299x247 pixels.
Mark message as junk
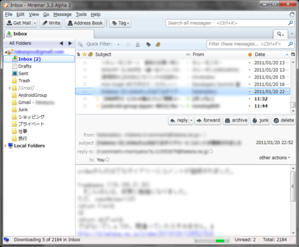260,120
